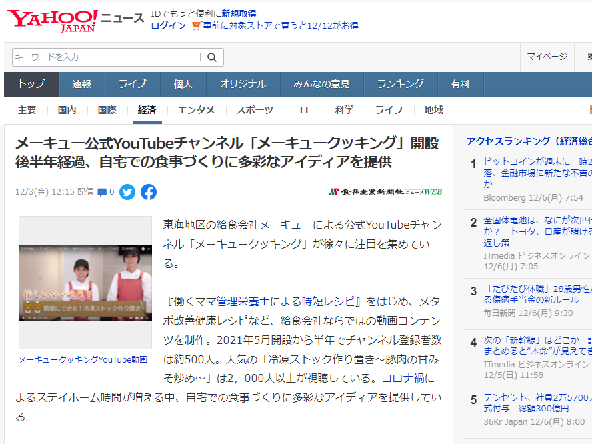592x444 pixels.
Task: Switch to the ライブ tab
Action: click(x=133, y=84)
